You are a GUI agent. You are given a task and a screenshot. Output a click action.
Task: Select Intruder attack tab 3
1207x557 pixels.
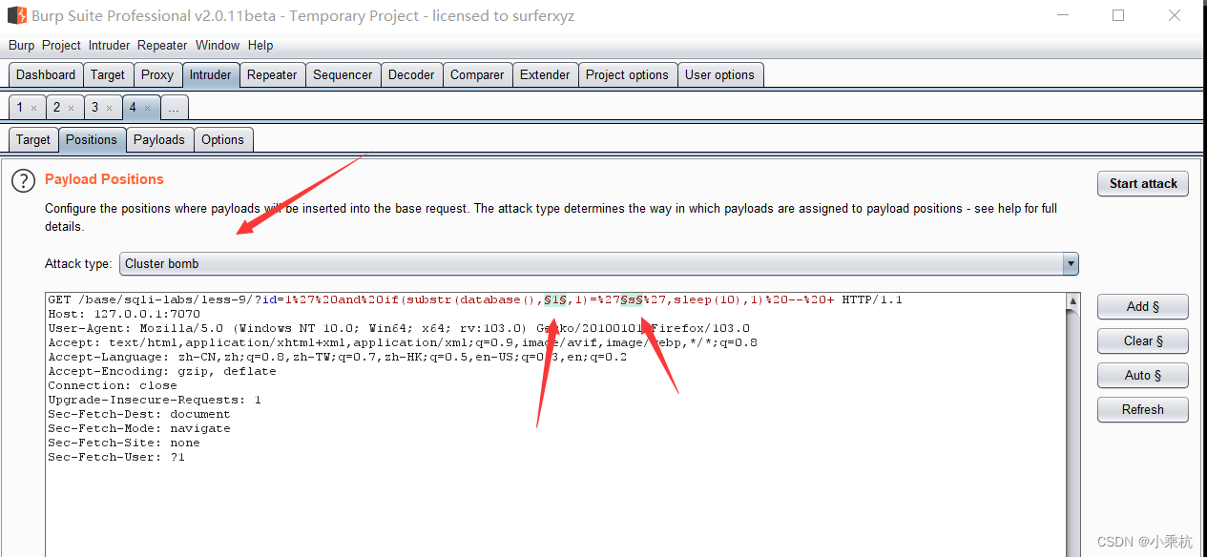(x=95, y=108)
